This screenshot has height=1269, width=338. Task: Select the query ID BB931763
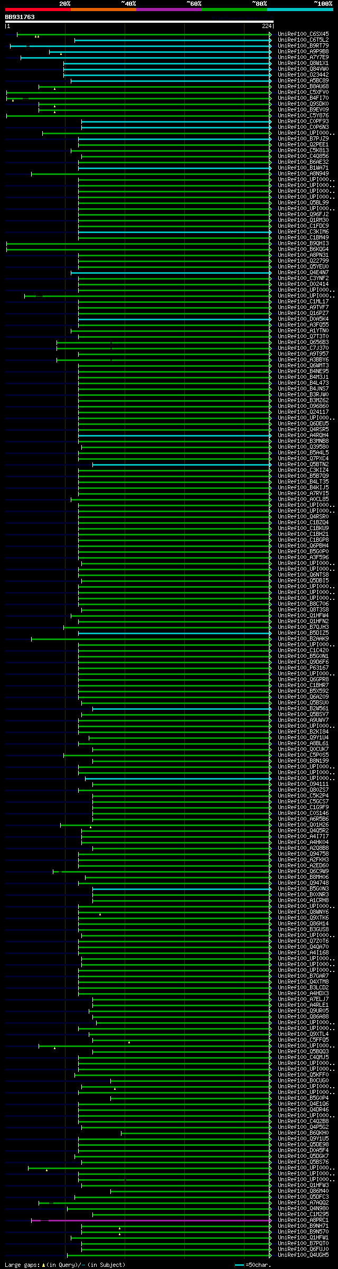20,17
